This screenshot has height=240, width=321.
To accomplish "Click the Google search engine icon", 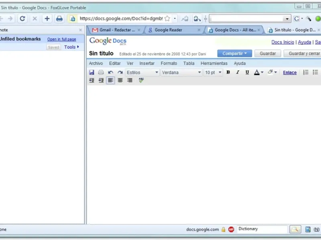I will (297, 18).
